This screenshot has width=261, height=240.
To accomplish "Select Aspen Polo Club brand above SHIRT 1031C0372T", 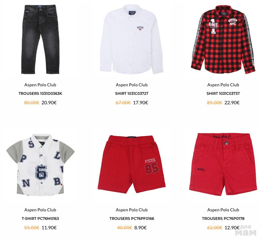I will click(x=132, y=85).
